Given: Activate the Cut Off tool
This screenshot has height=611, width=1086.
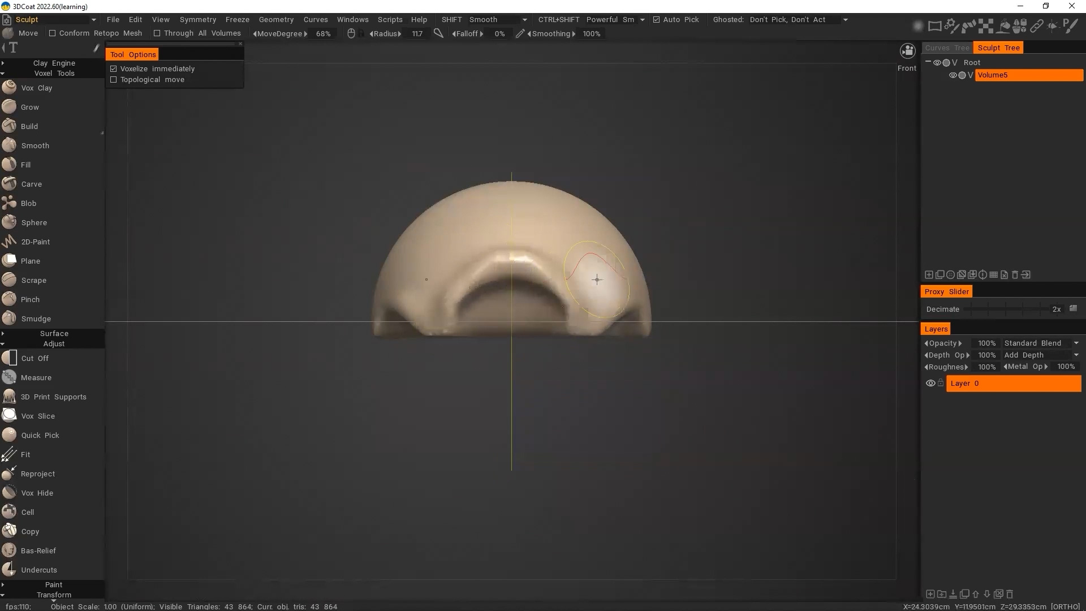Looking at the screenshot, I should (x=35, y=358).
